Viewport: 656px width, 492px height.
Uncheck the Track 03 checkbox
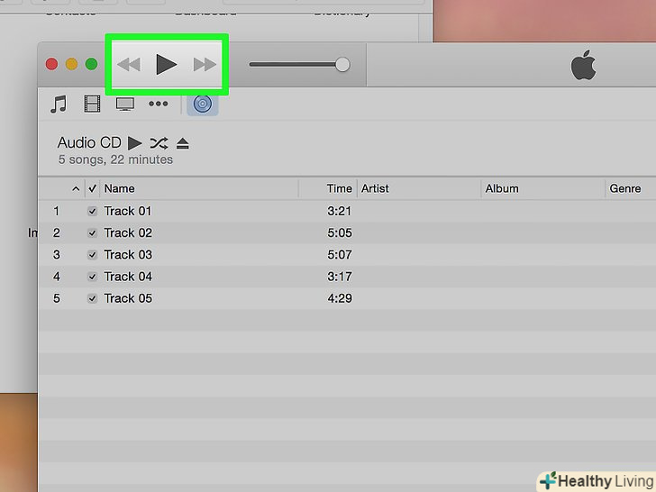pyautogui.click(x=93, y=255)
